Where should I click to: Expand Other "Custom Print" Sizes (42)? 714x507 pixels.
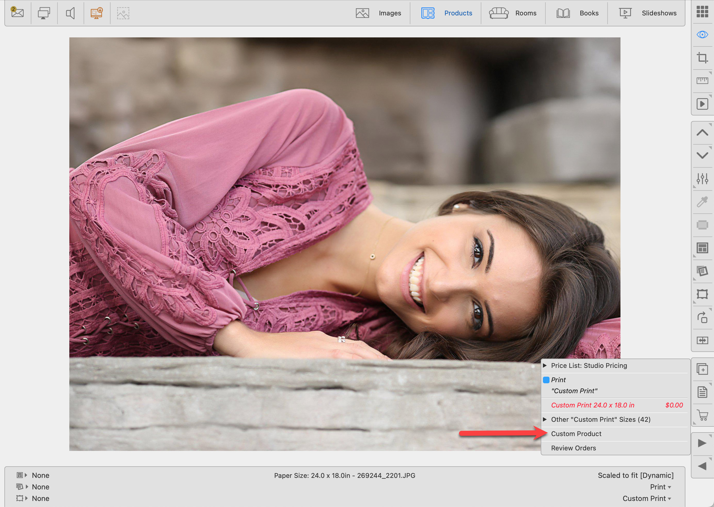pyautogui.click(x=600, y=420)
